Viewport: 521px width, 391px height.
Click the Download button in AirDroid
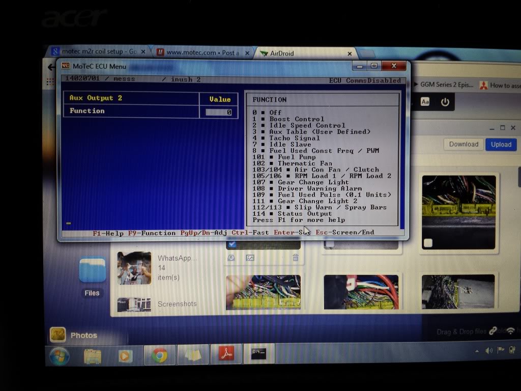[464, 144]
